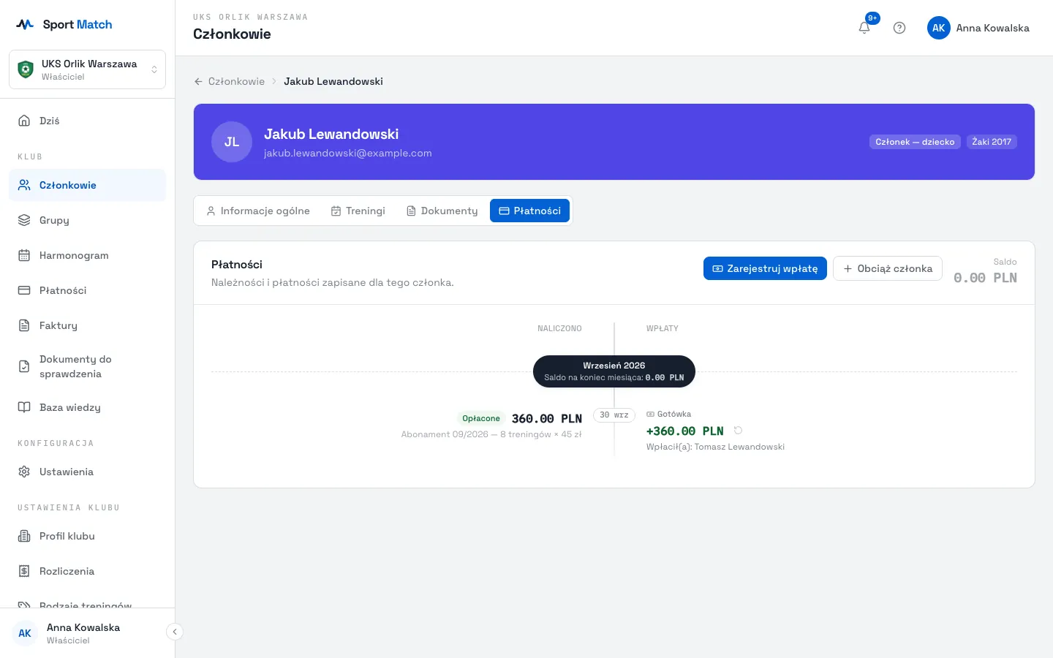Click the Żaki 2017 group badge
The width and height of the screenshot is (1053, 658).
pos(992,142)
